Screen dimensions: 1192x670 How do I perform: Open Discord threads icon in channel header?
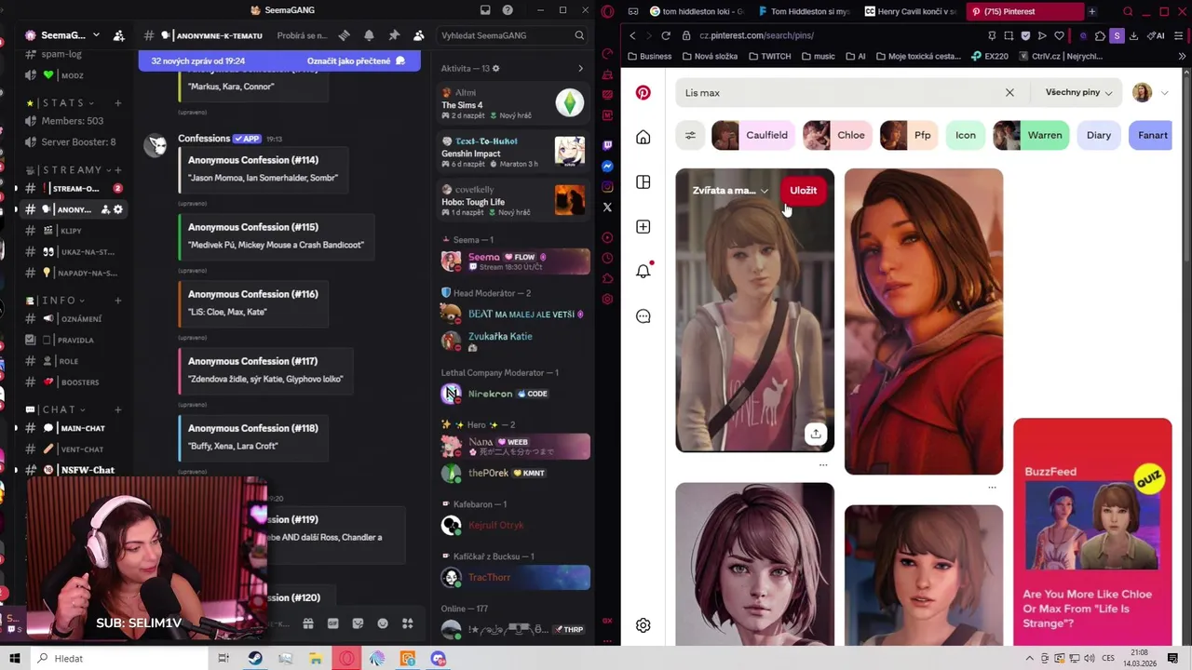[345, 35]
